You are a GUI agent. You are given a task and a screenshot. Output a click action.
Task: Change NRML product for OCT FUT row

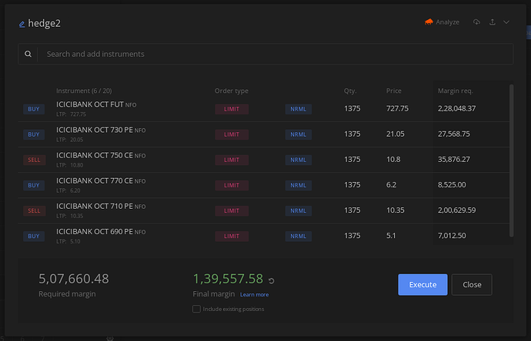pos(299,109)
